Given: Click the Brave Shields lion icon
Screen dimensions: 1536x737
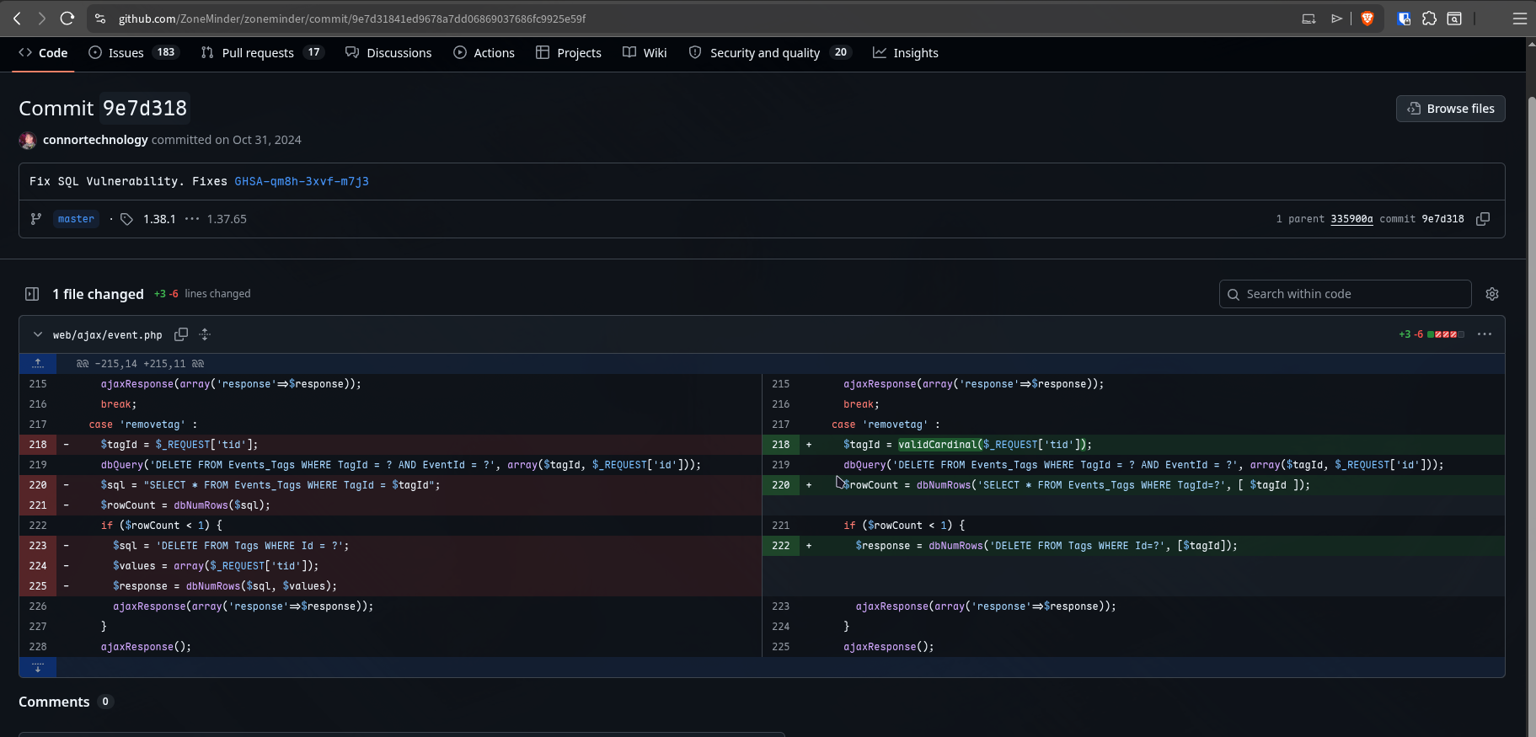Looking at the screenshot, I should pyautogui.click(x=1367, y=19).
